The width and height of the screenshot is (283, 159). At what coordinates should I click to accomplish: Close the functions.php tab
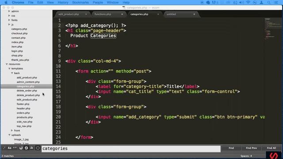pos(122,14)
